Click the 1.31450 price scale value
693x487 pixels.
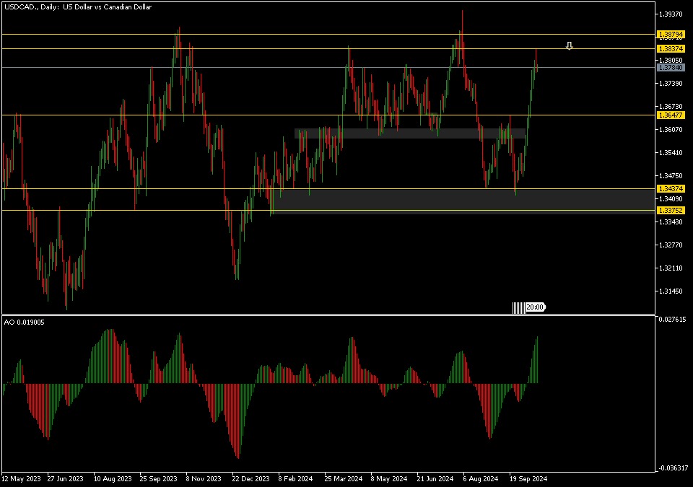[671, 291]
